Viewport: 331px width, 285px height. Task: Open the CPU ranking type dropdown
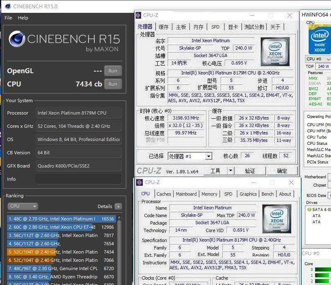23,206
